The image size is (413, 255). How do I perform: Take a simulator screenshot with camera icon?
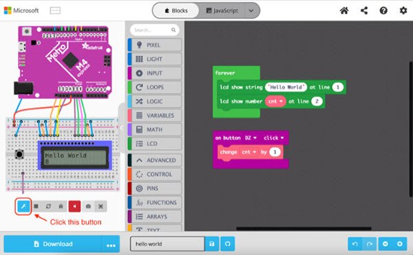coord(88,206)
